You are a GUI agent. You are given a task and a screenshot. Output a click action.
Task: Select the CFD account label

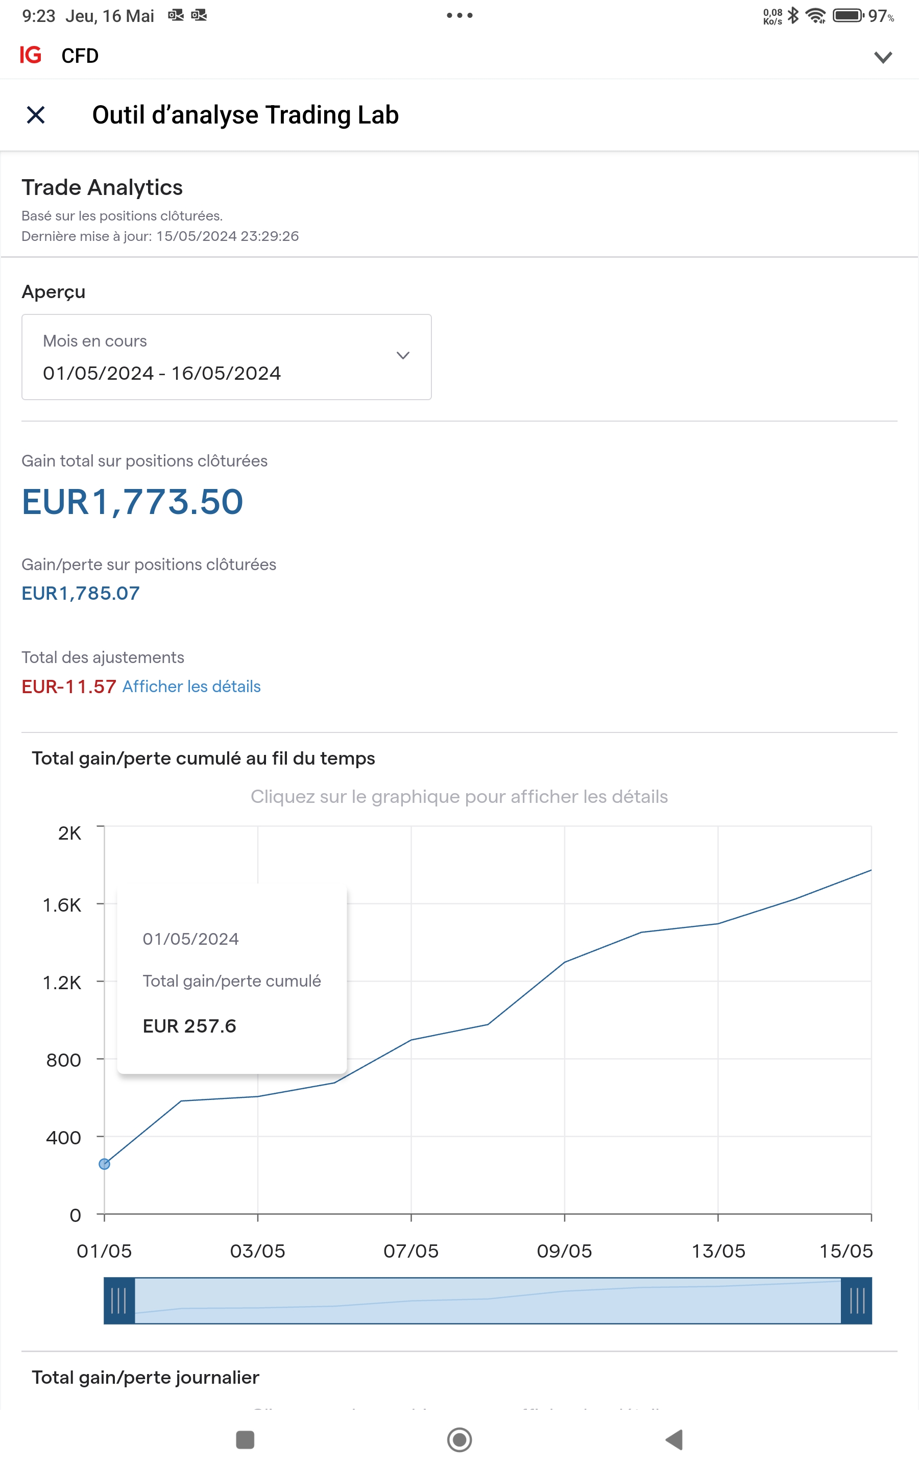[x=80, y=56]
